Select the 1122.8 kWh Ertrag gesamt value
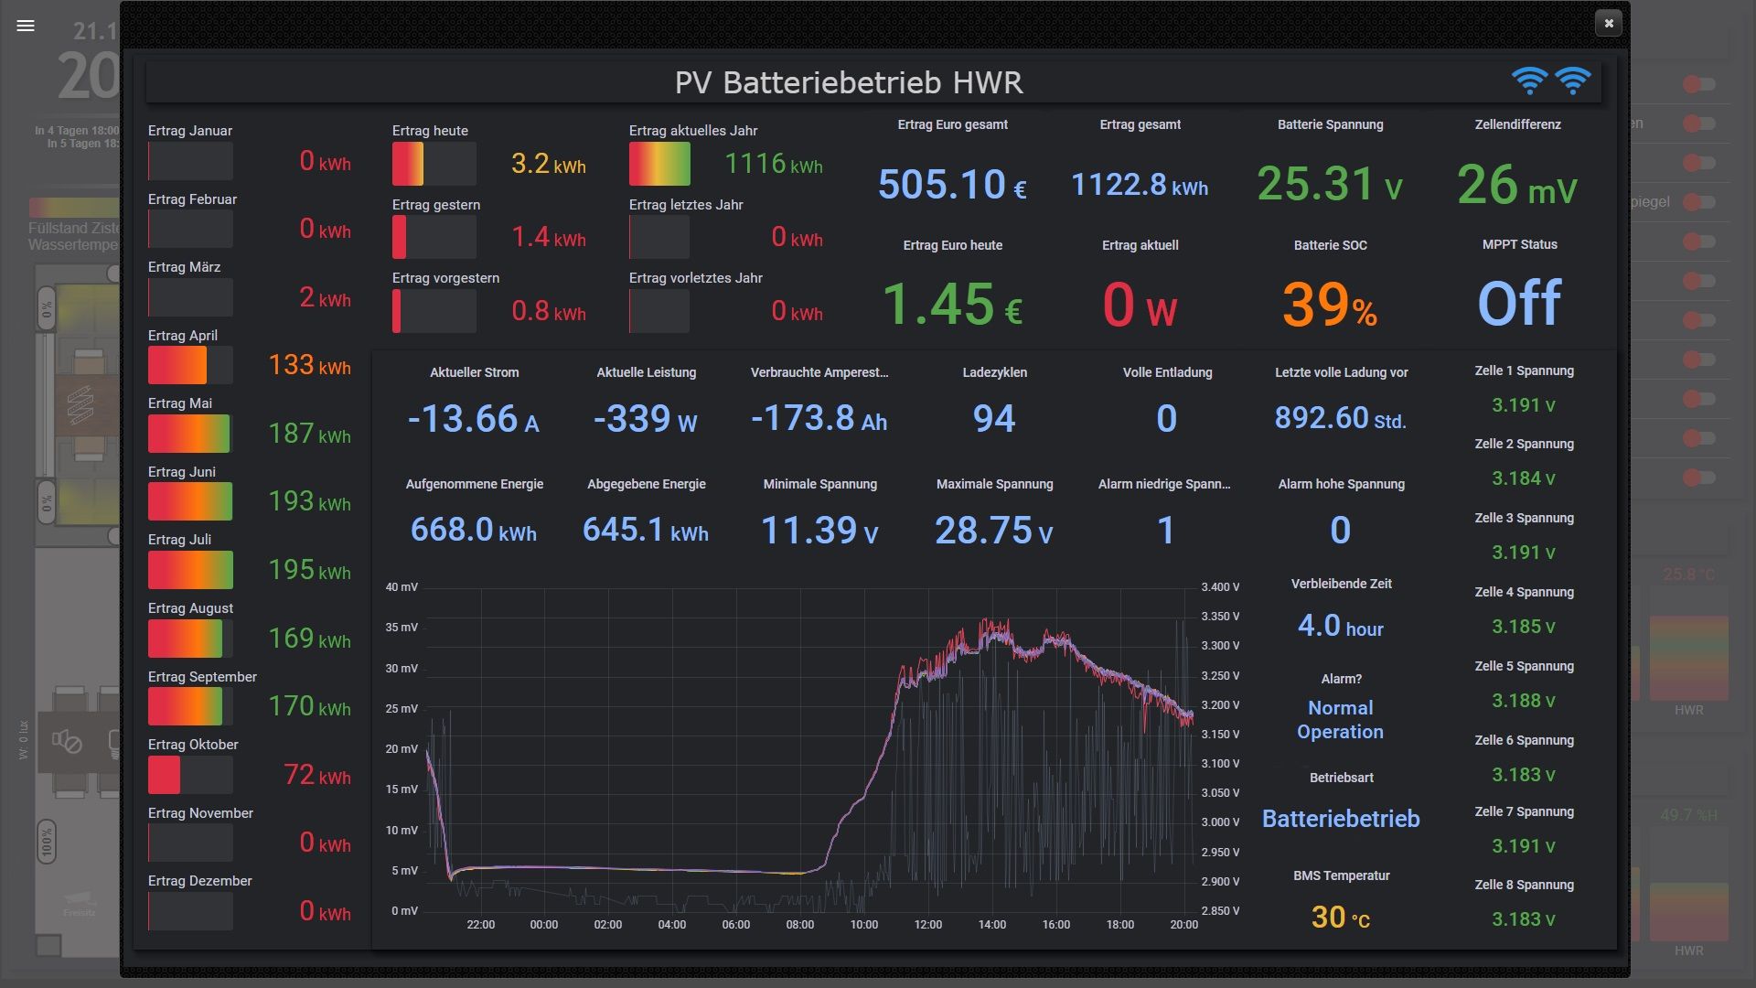Viewport: 1756px width, 988px height. (x=1140, y=185)
